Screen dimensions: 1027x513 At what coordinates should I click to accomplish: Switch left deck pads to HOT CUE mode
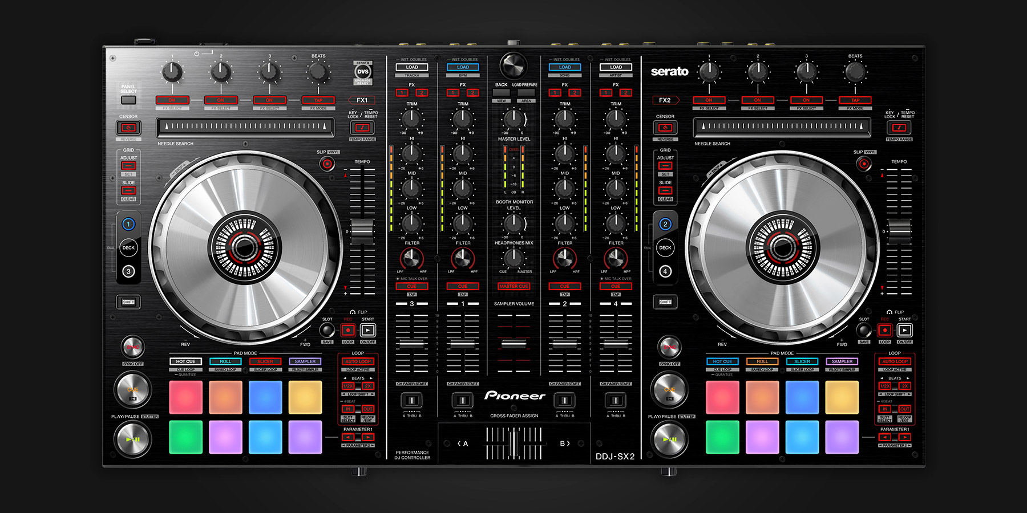pyautogui.click(x=185, y=361)
